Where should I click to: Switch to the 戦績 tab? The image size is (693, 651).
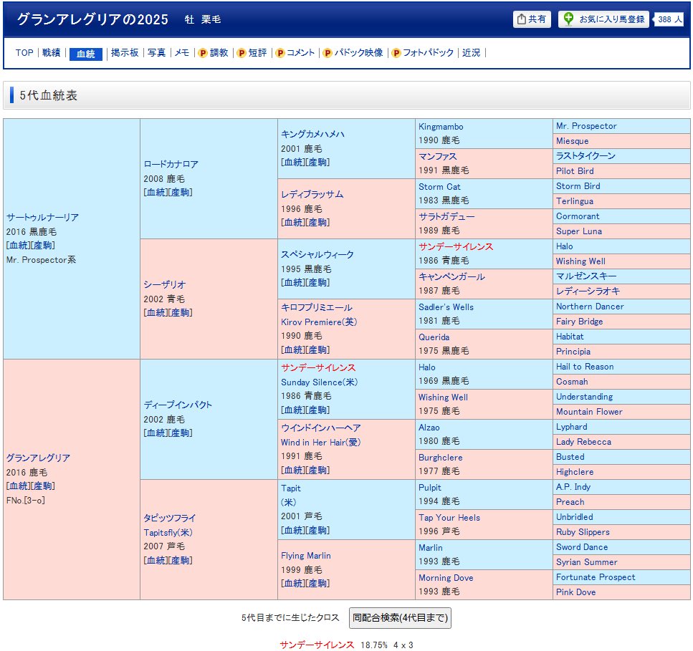(52, 52)
